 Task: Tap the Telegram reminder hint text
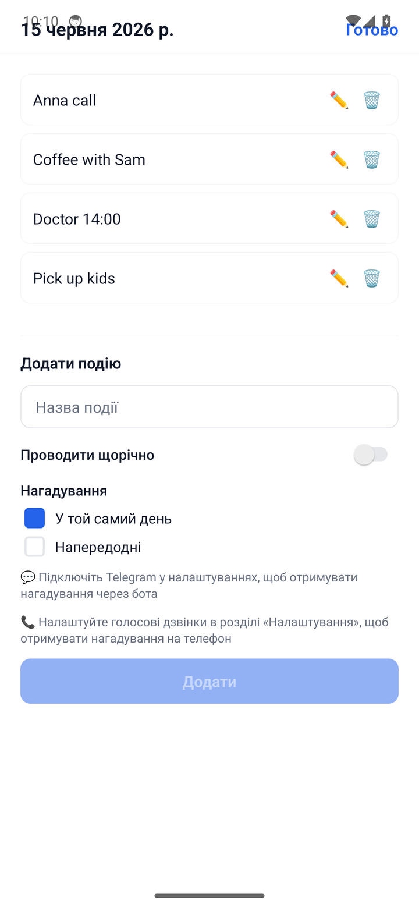tap(189, 586)
